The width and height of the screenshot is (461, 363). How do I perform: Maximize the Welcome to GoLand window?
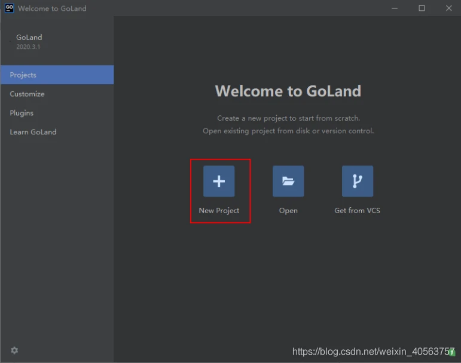point(422,8)
